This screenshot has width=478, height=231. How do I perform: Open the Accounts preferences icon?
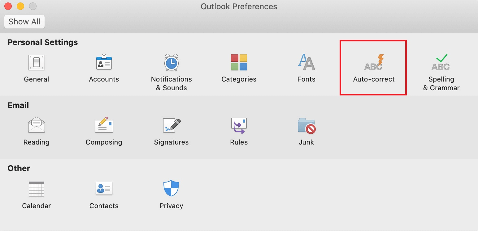click(104, 62)
